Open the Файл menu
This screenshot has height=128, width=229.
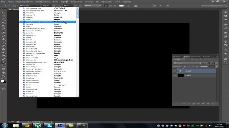coord(11,2)
